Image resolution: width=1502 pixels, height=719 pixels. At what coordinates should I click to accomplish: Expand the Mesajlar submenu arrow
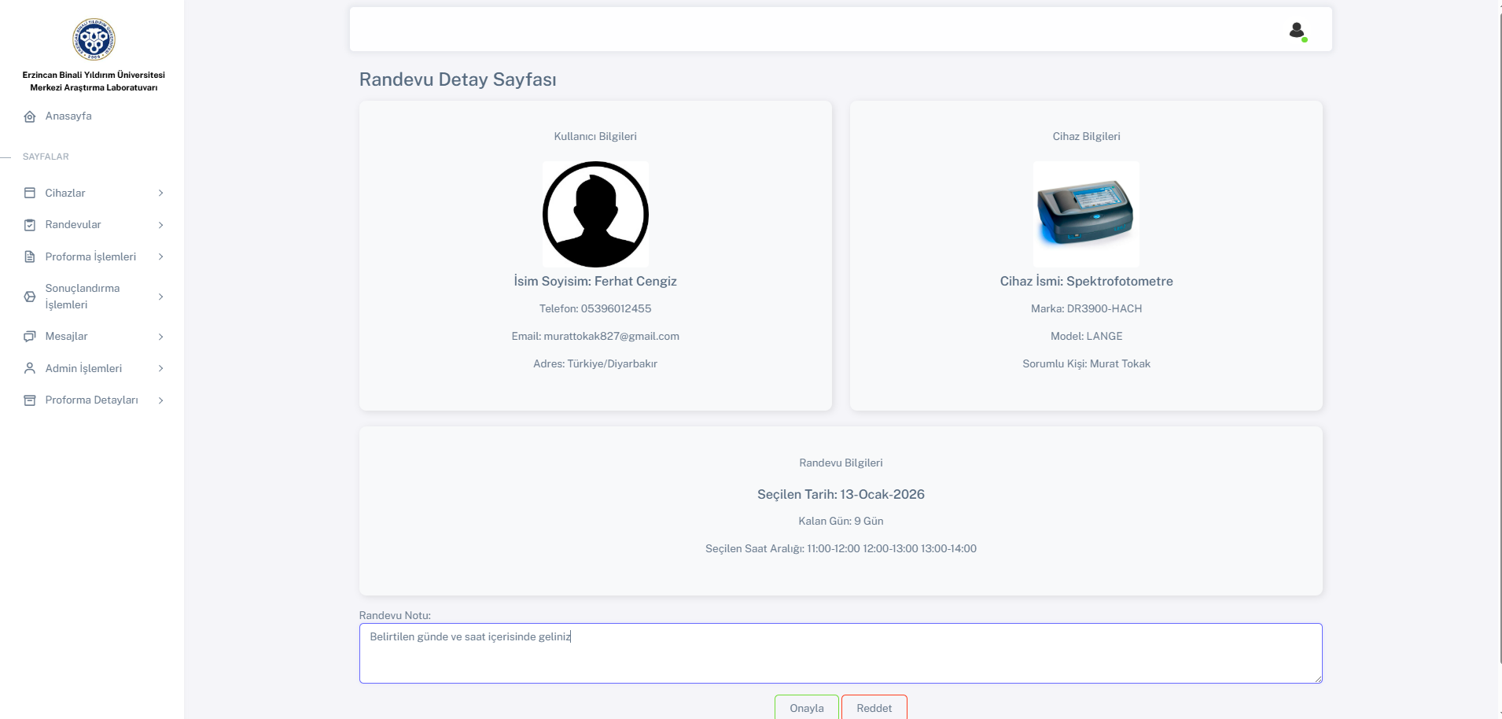click(x=160, y=337)
